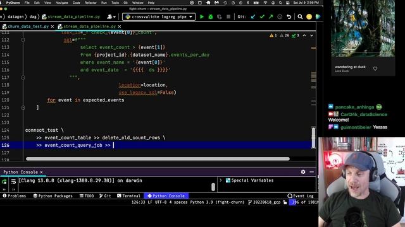
Task: Switch to churn_data_test.py tab
Action: pos(28,26)
